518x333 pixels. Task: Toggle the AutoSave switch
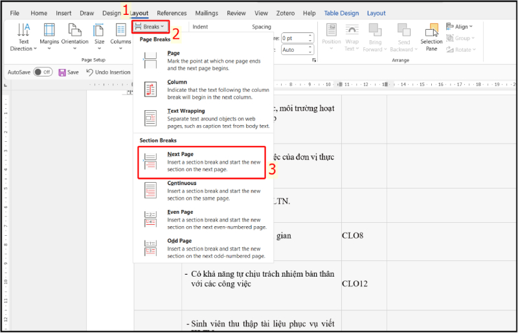coord(43,73)
